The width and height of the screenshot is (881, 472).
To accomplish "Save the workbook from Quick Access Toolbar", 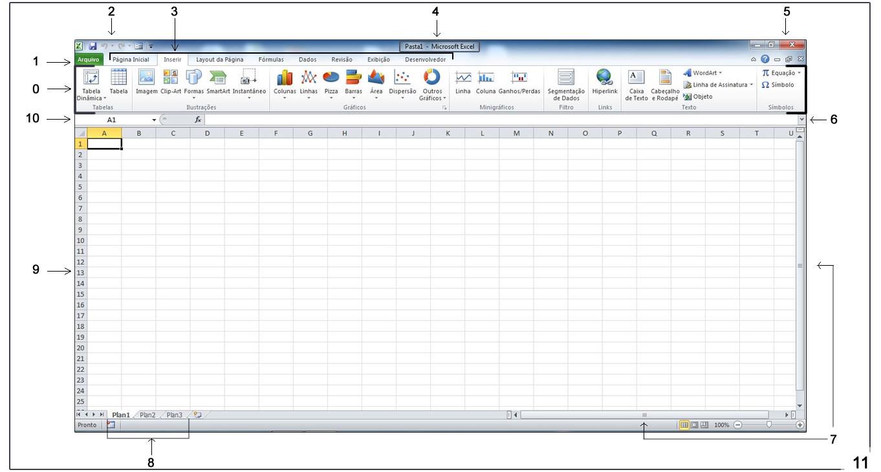I will (x=92, y=47).
